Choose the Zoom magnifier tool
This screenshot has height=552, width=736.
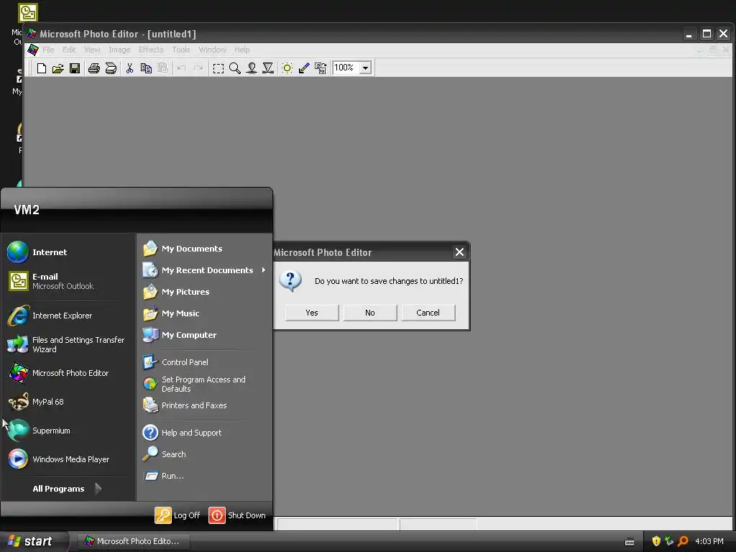point(235,68)
